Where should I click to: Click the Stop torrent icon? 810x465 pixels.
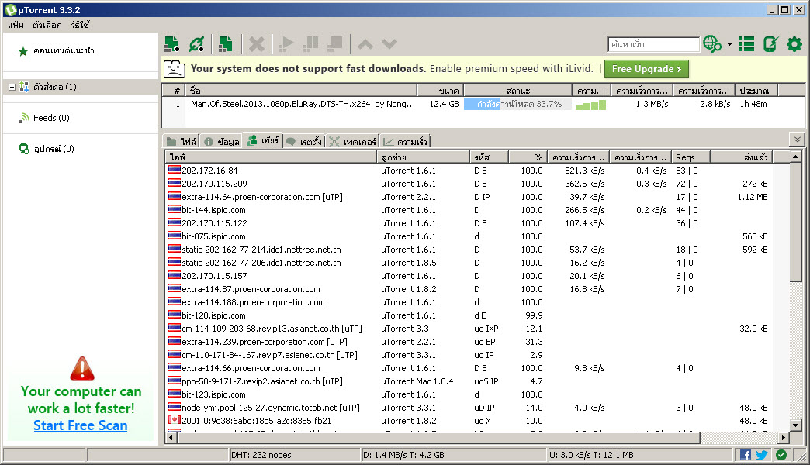point(335,44)
